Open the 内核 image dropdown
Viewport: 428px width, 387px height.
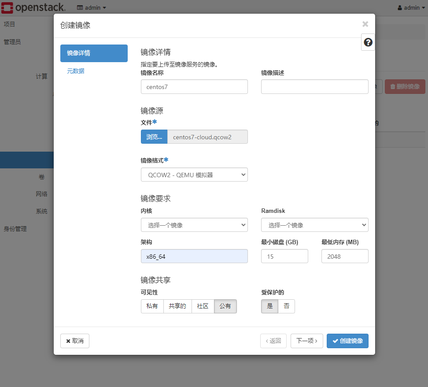tap(194, 225)
